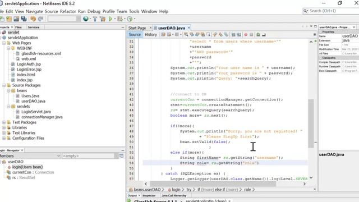Switch to History view of editor

151,35
